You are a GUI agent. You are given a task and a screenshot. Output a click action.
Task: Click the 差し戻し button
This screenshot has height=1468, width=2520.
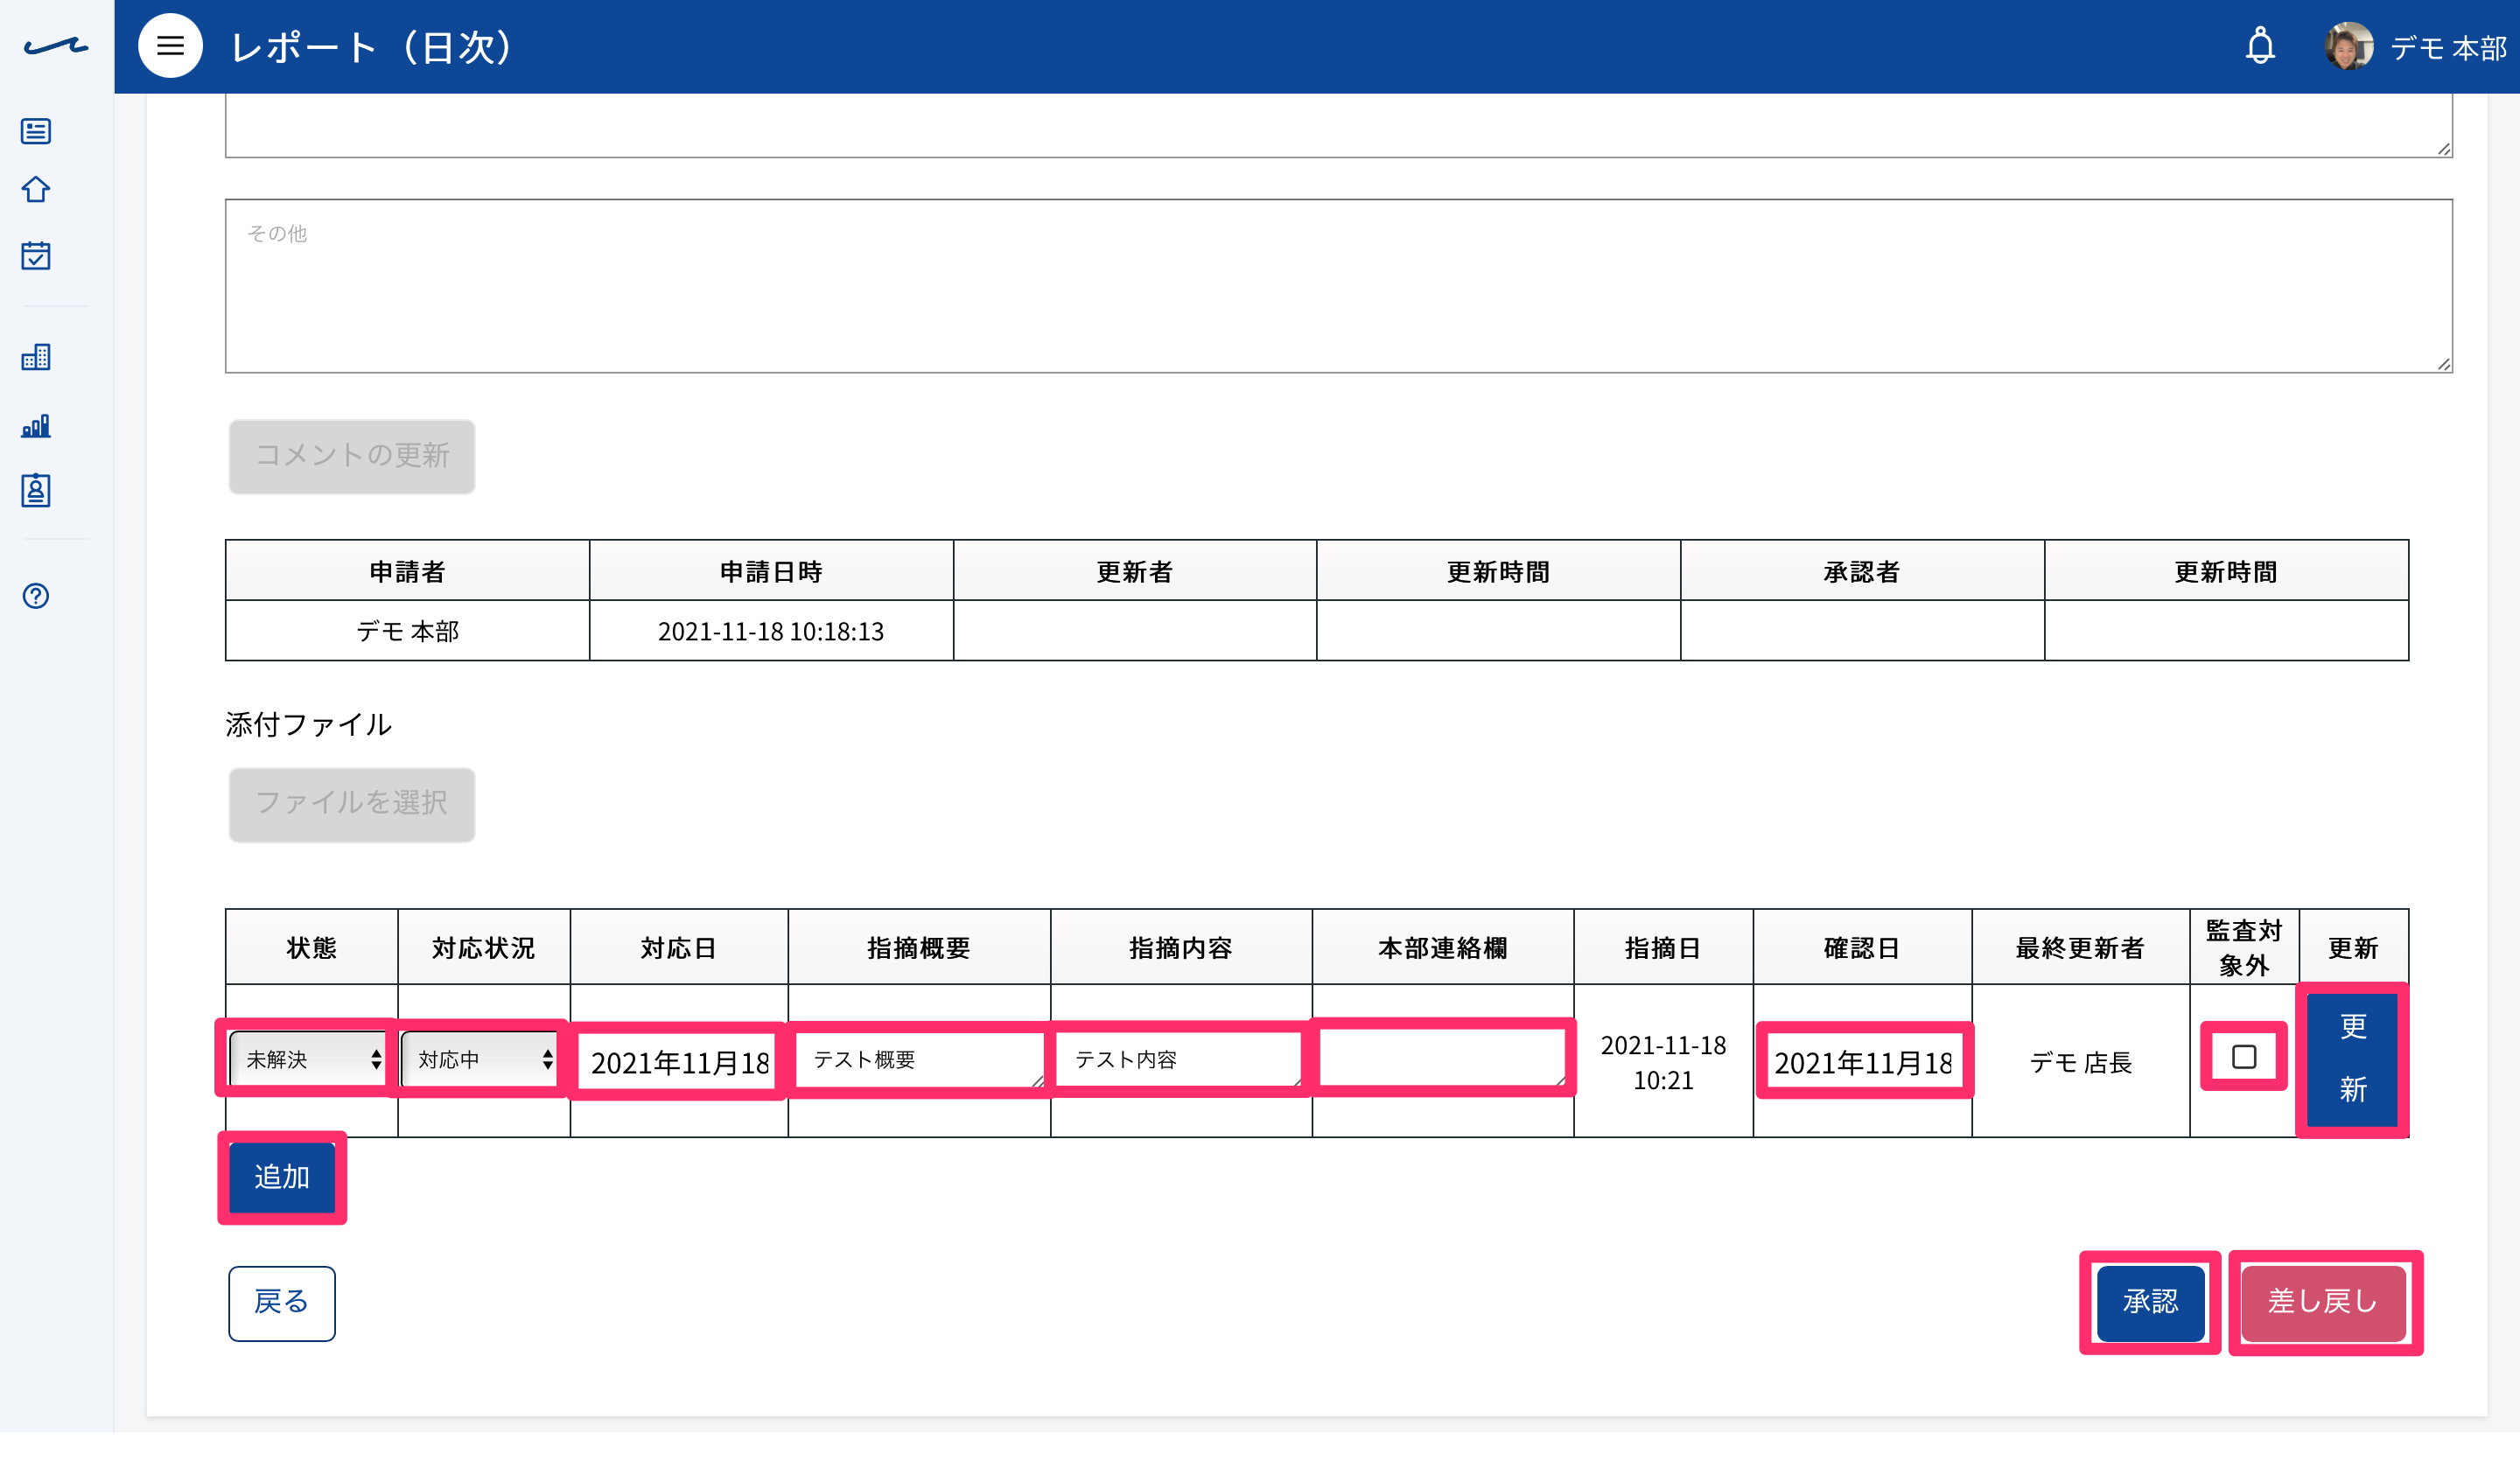click(2323, 1303)
